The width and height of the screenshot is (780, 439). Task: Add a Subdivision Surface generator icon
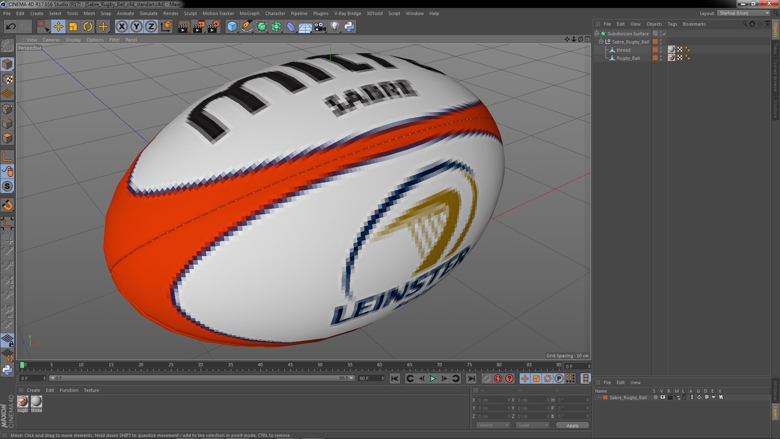point(262,27)
